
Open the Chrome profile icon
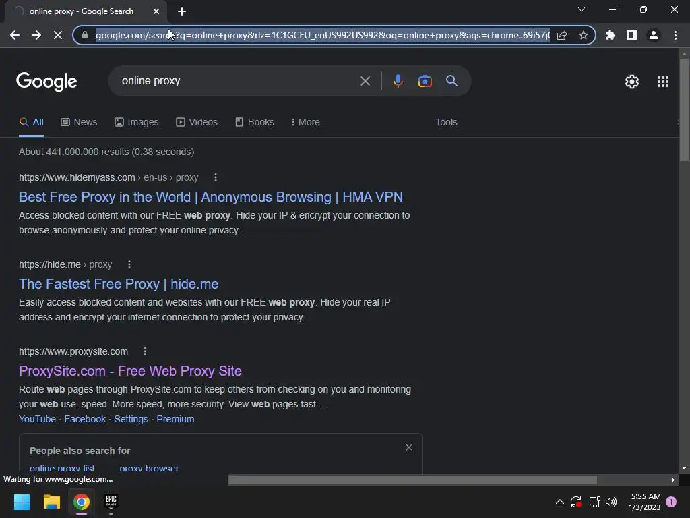(654, 35)
